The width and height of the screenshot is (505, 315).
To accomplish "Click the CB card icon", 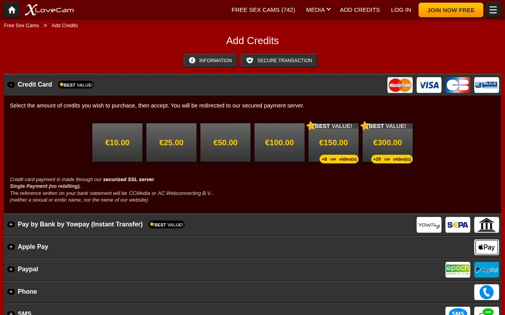I will tap(458, 85).
